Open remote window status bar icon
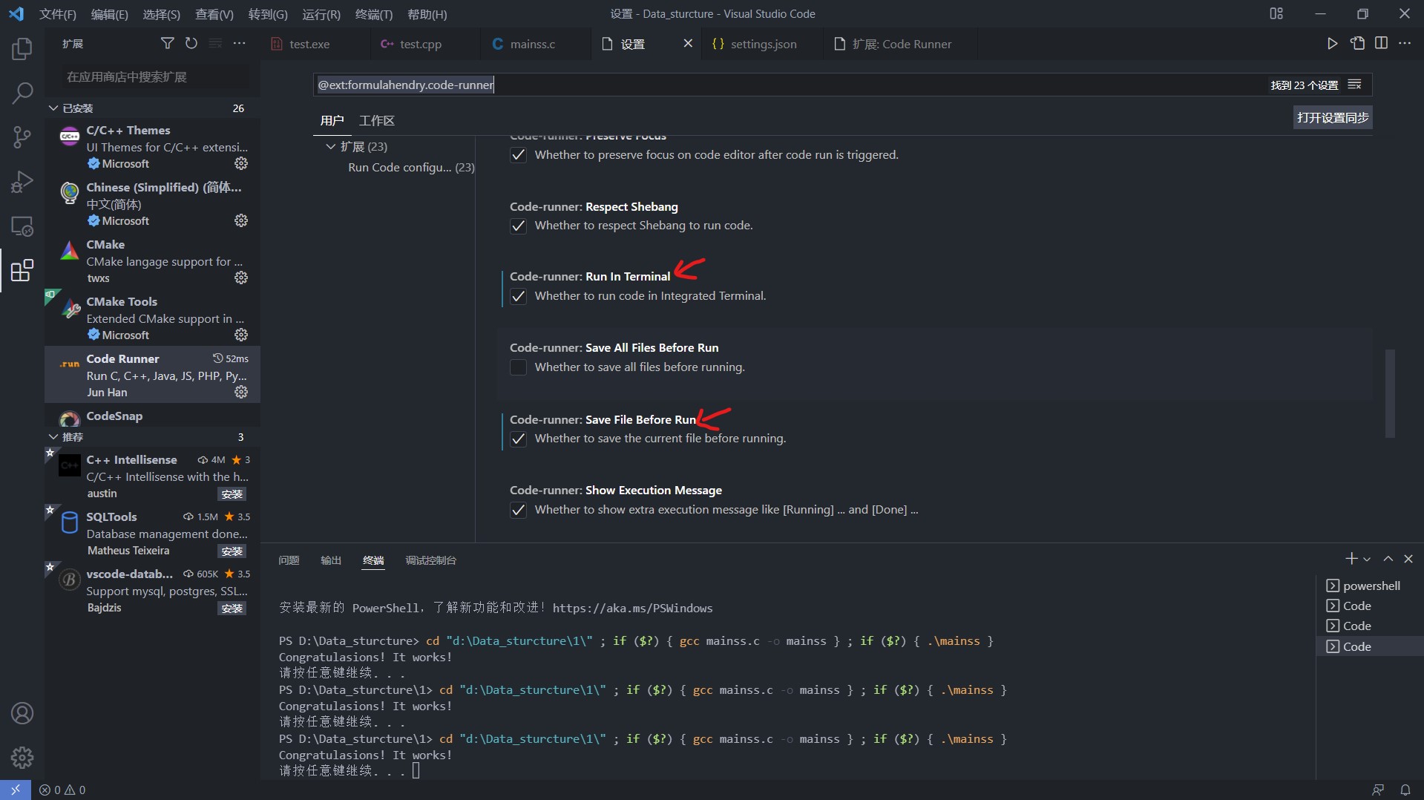This screenshot has height=800, width=1424. pyautogui.click(x=16, y=790)
